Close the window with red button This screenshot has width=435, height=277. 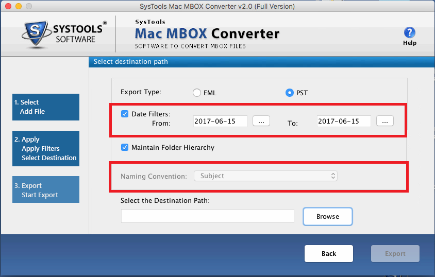tap(8, 6)
